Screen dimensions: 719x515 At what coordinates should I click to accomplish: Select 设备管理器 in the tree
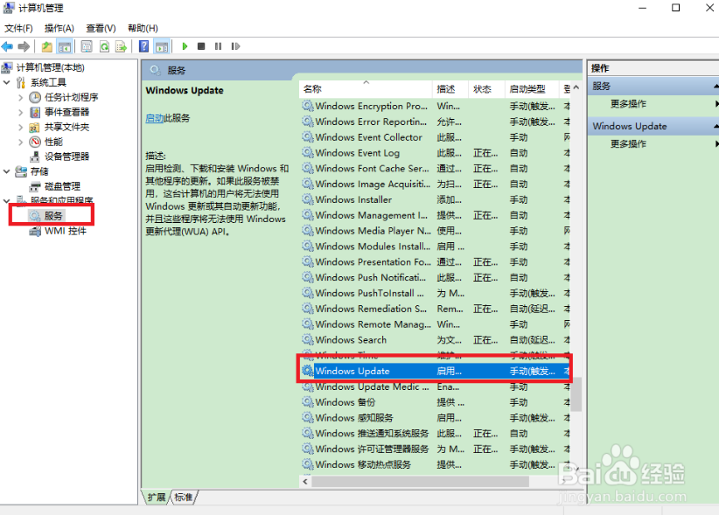click(x=66, y=157)
